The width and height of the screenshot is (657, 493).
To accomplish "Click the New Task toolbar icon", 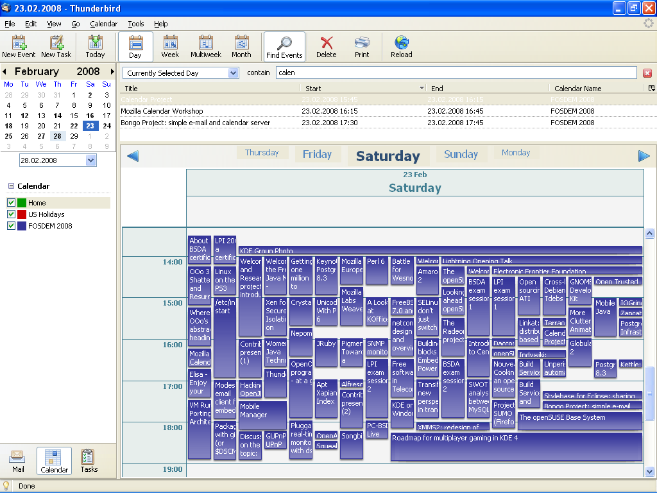I will tap(56, 47).
